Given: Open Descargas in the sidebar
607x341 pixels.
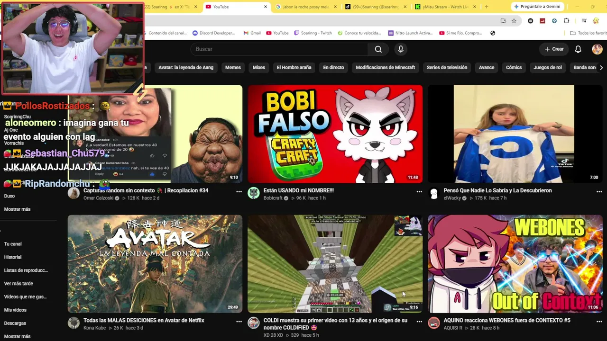Looking at the screenshot, I should [15, 323].
